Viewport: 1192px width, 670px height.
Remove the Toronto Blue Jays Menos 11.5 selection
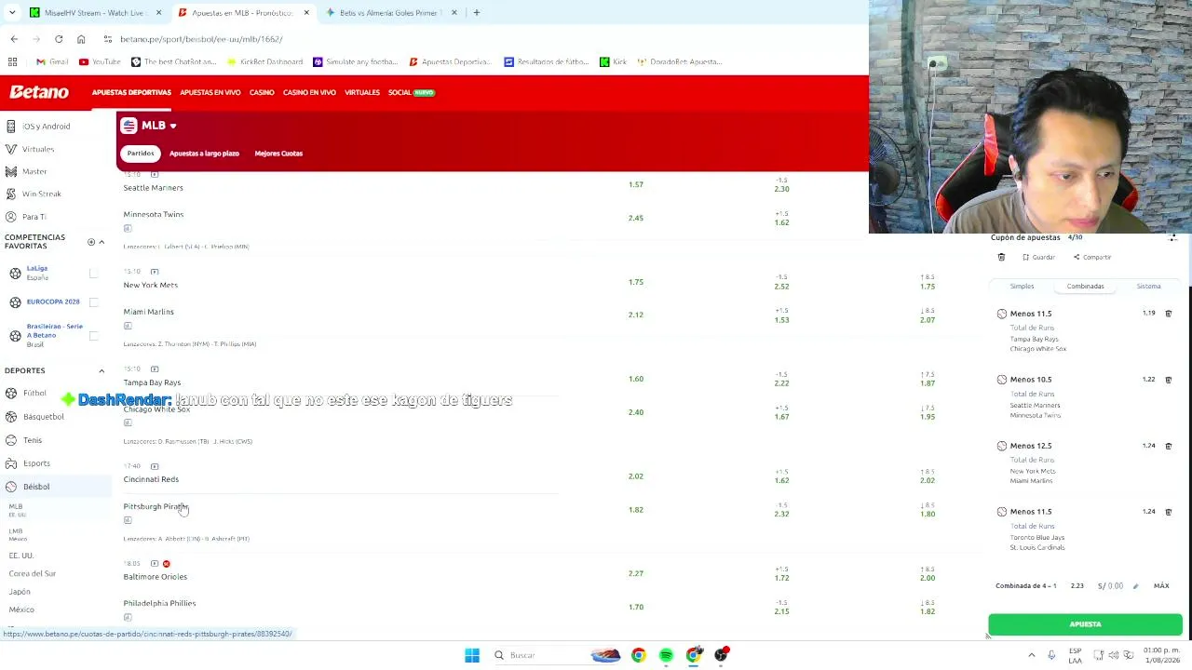[1169, 512]
